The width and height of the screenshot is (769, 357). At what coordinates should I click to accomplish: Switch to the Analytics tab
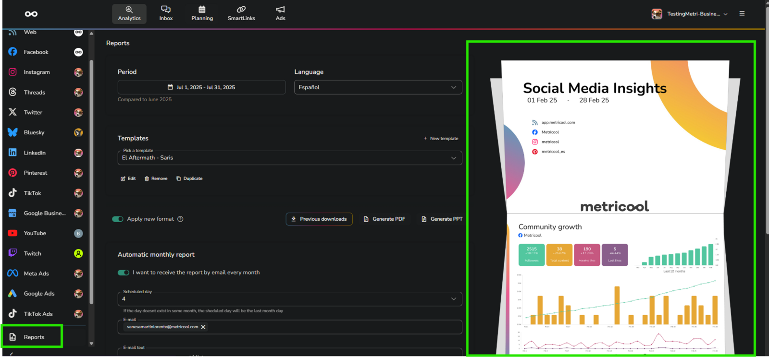pos(129,13)
